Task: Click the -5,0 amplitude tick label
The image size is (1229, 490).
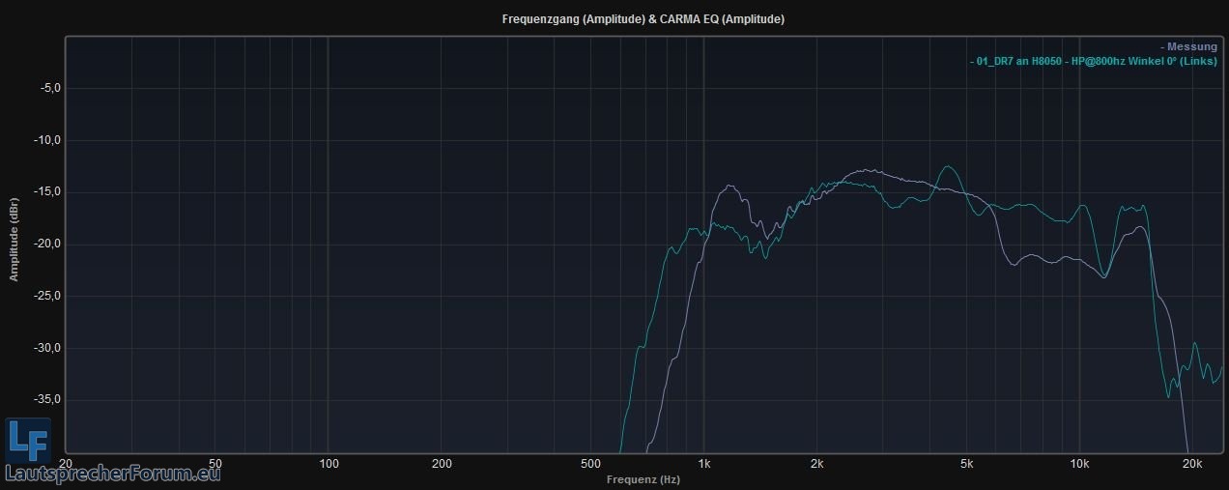Action: (49, 88)
